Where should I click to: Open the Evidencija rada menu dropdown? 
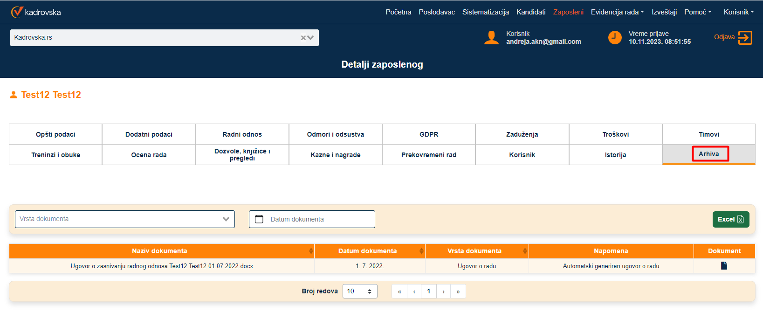pyautogui.click(x=617, y=12)
